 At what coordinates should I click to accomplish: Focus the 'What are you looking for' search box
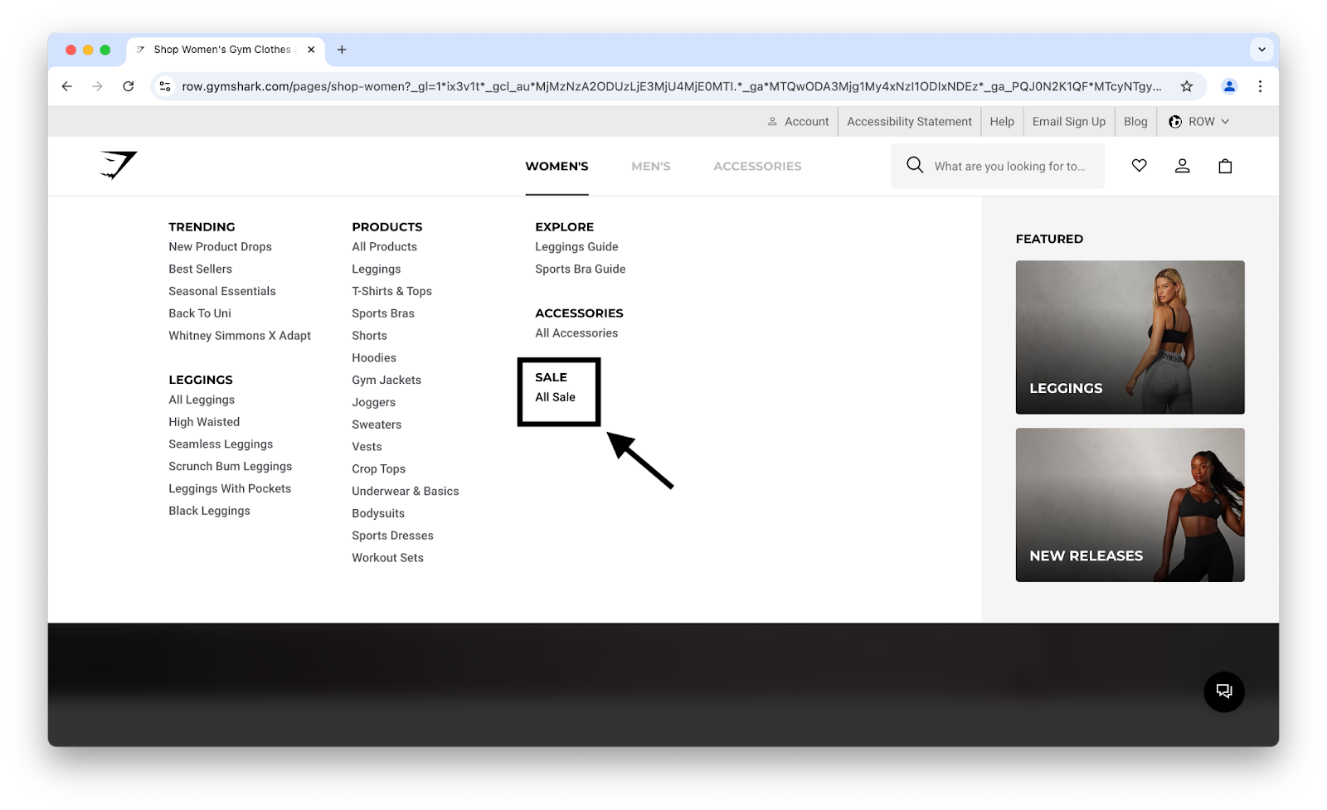(998, 166)
